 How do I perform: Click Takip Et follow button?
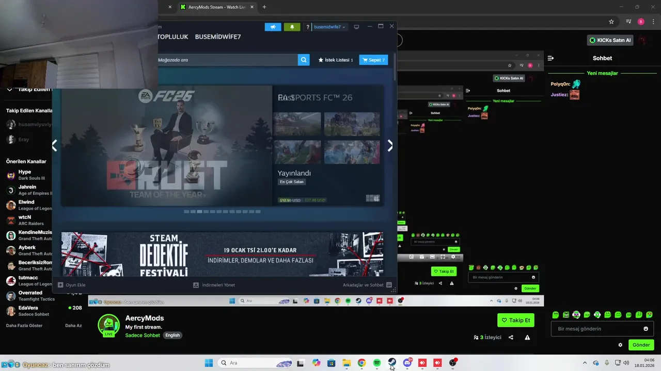coord(516,320)
